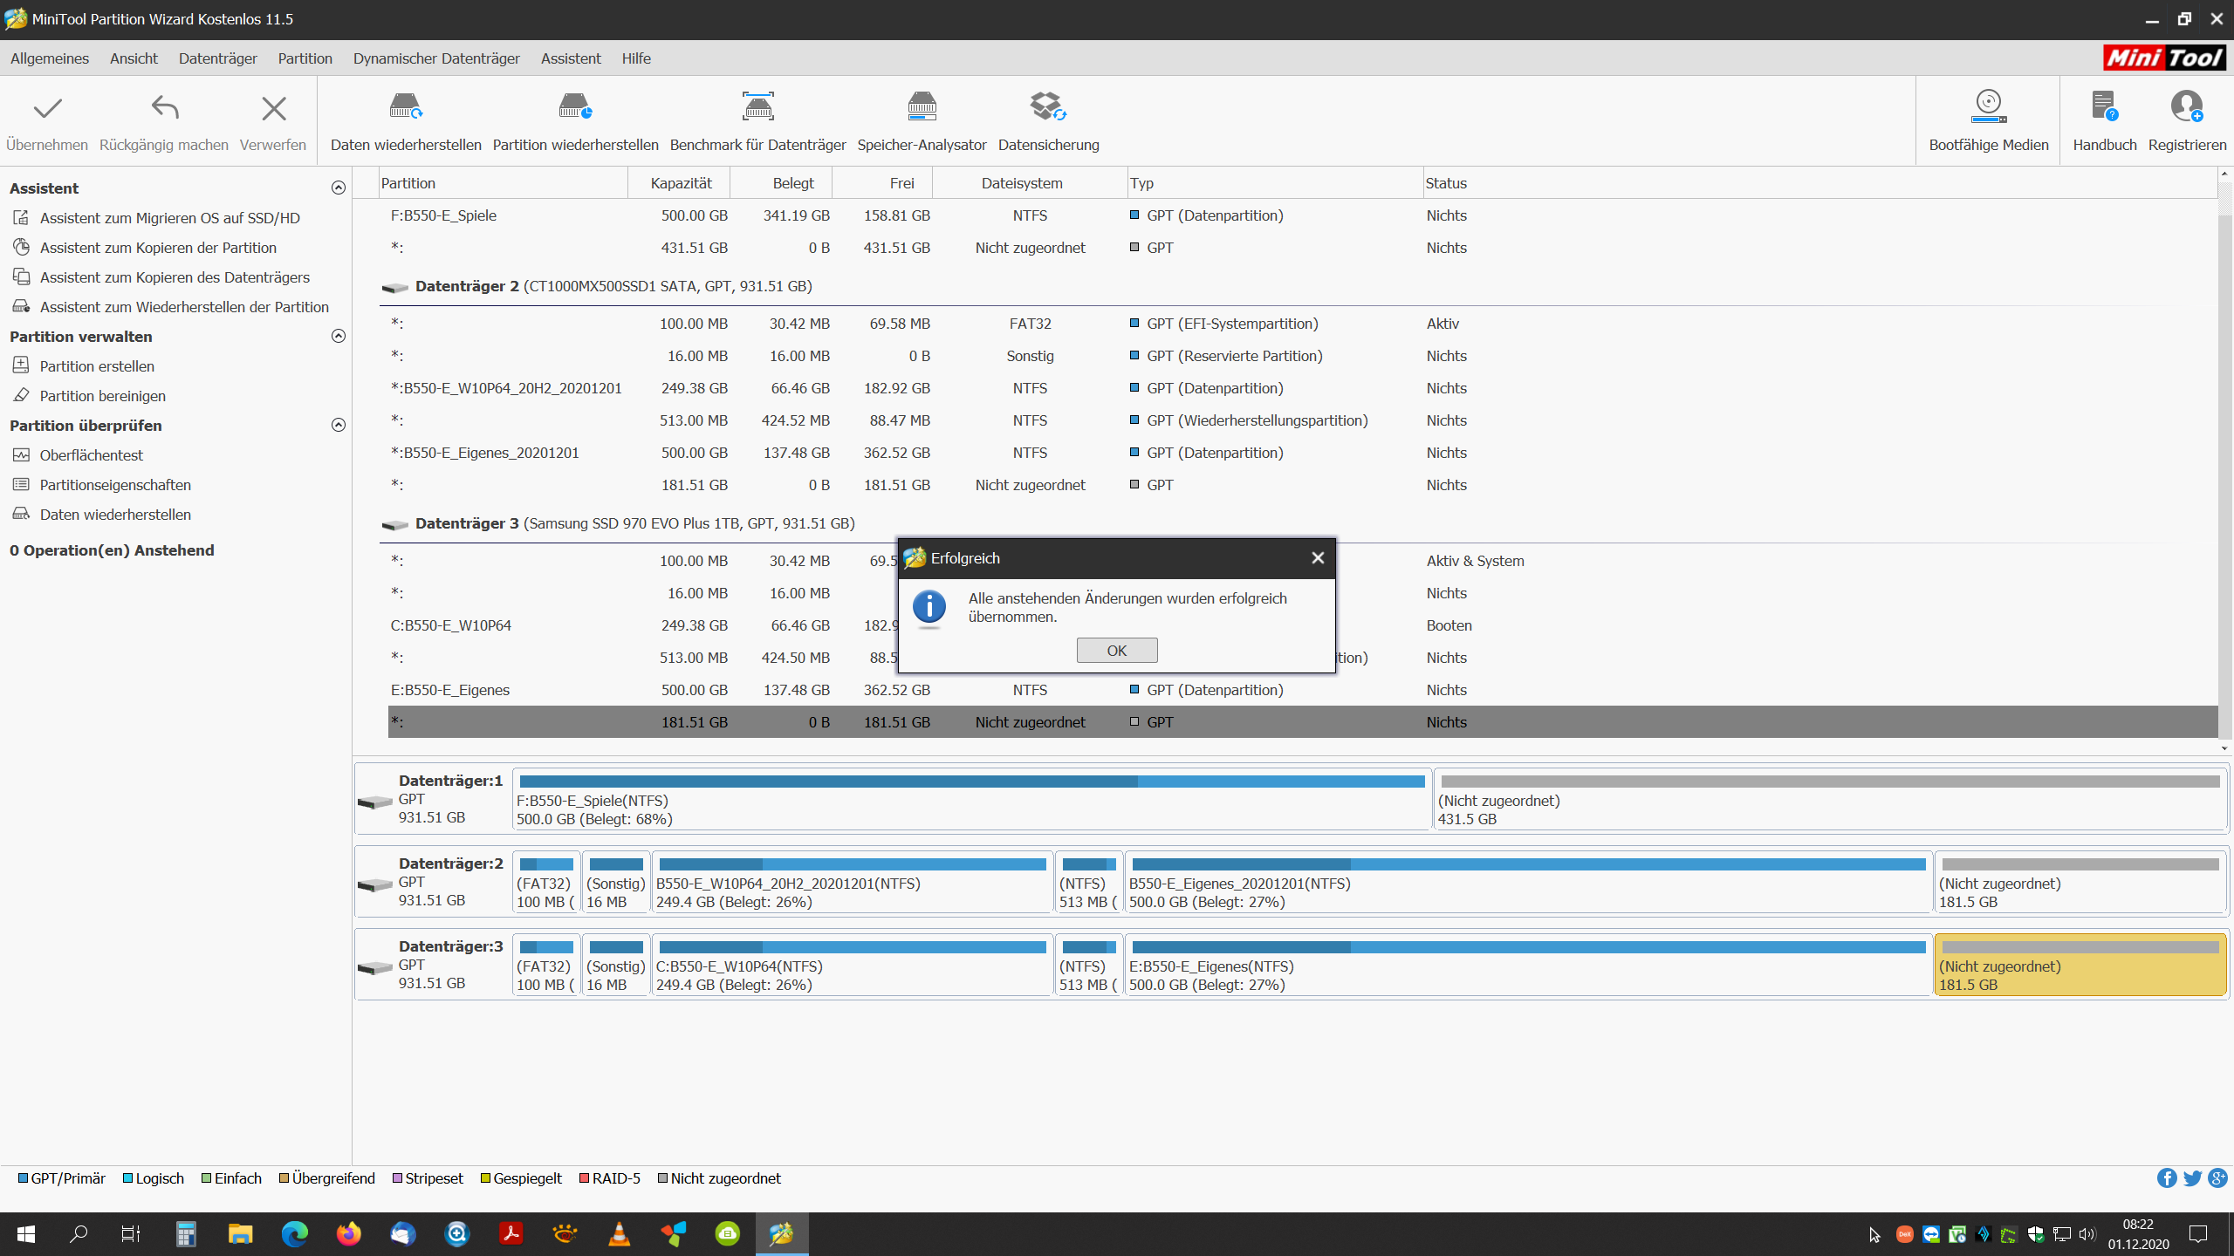This screenshot has width=2234, height=1256.
Task: Open the Dynamischer Datenträger menu
Action: [436, 58]
